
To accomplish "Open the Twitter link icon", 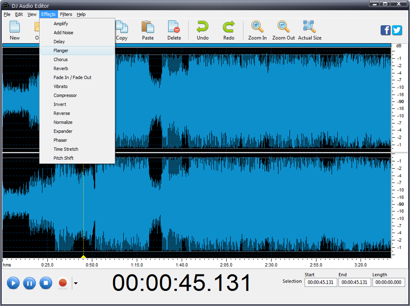I will (x=397, y=30).
